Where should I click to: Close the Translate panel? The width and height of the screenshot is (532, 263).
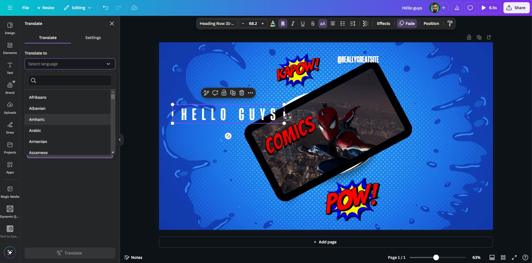tap(112, 24)
